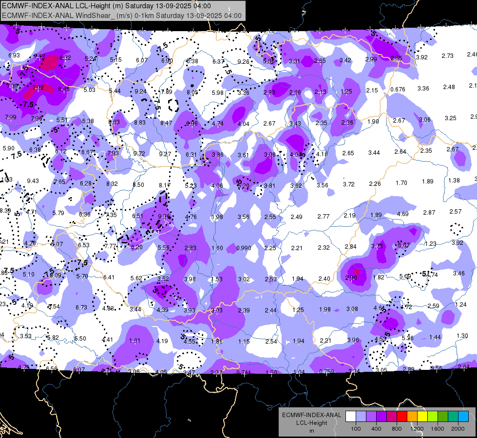The width and height of the screenshot is (477, 438).
Task: Click the wind shear value 2.90
Action: [351, 278]
